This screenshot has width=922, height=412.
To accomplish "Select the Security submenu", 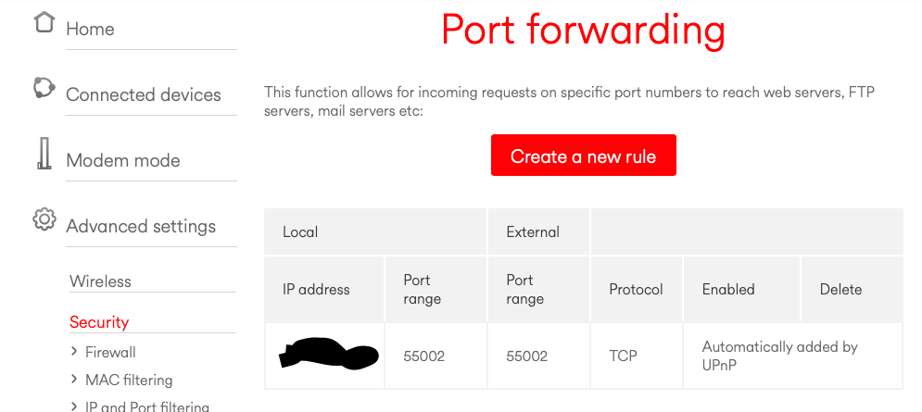I will (x=99, y=322).
